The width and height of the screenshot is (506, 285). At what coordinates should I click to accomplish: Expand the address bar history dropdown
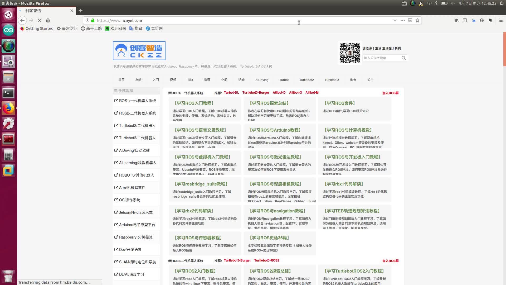[x=395, y=20]
